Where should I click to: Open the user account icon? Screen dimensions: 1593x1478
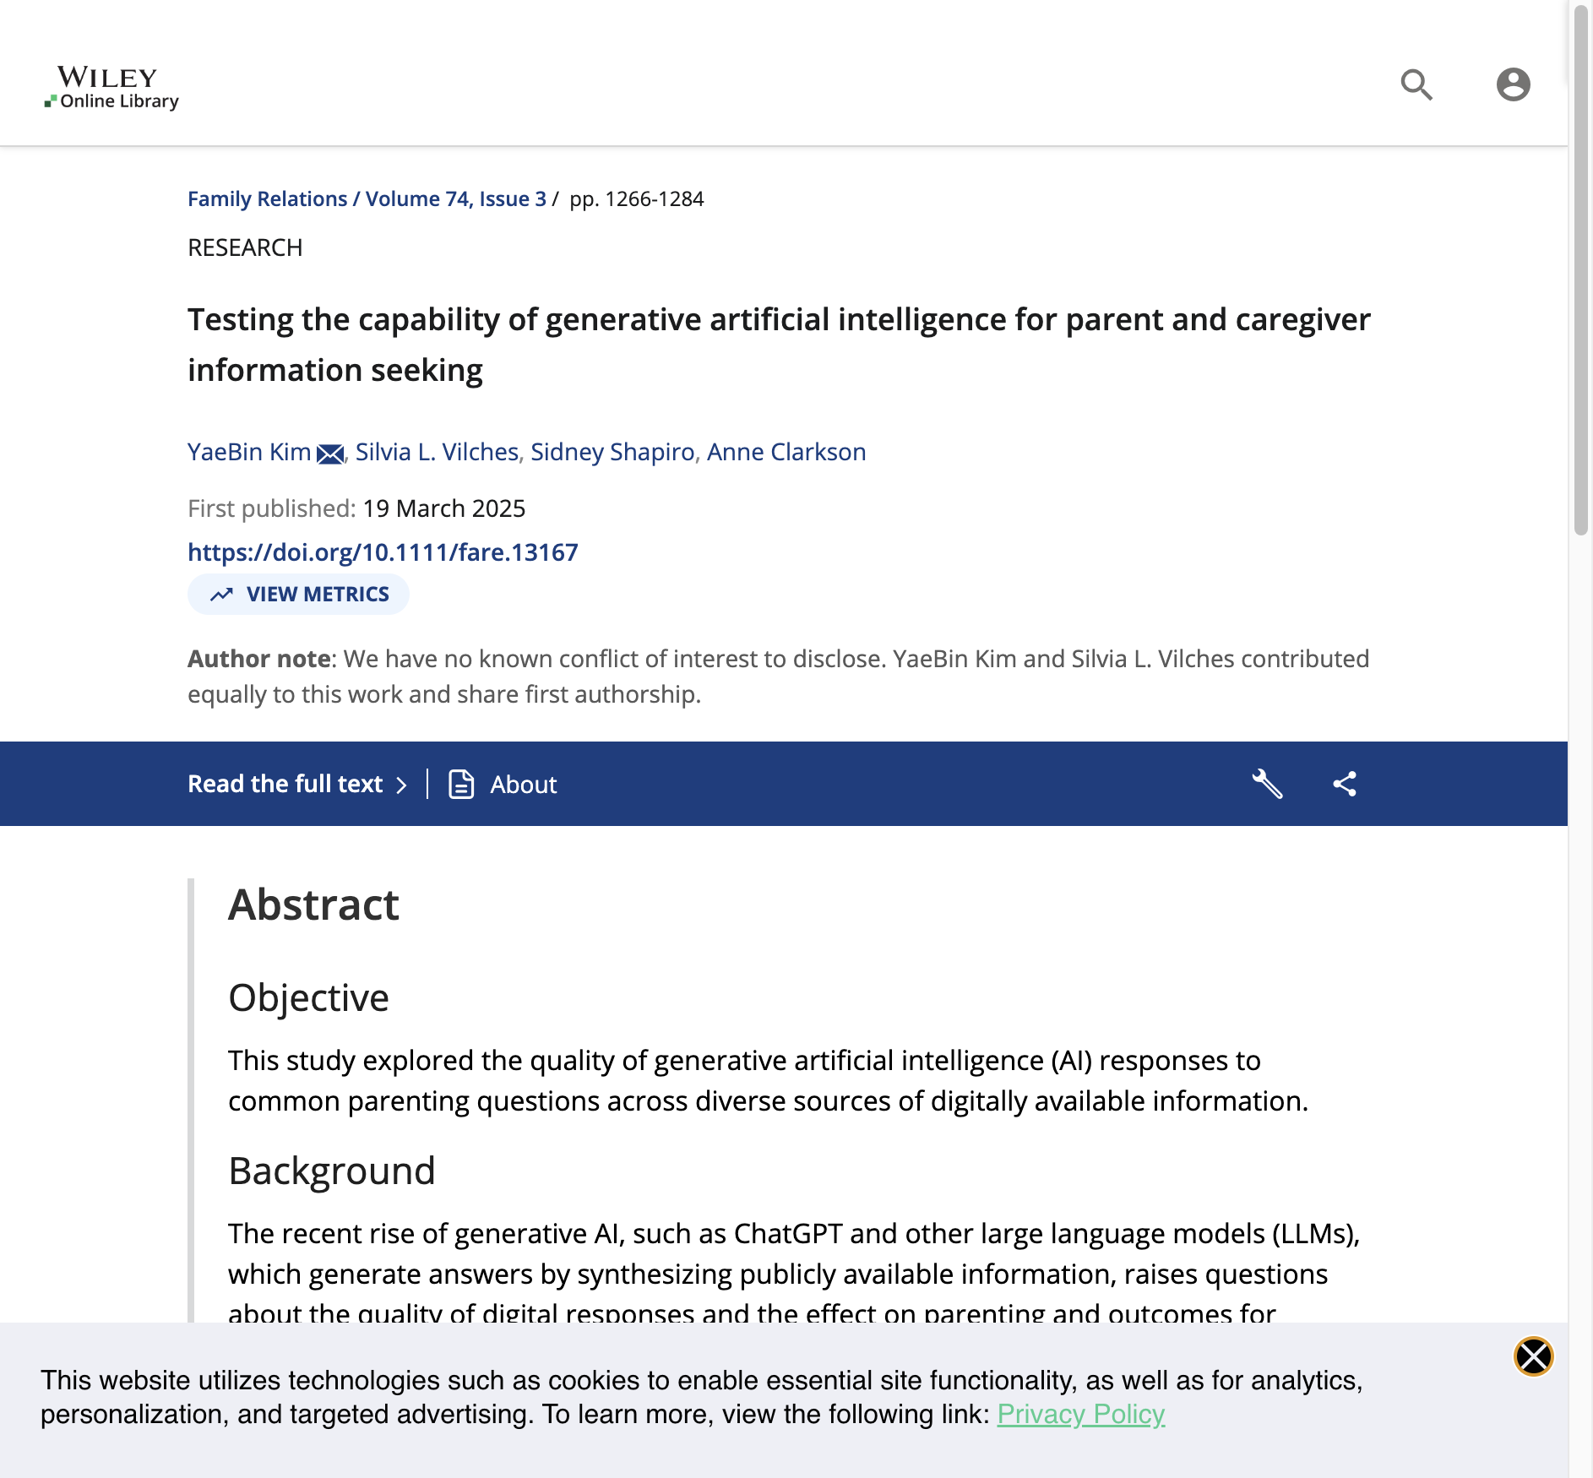pyautogui.click(x=1513, y=84)
